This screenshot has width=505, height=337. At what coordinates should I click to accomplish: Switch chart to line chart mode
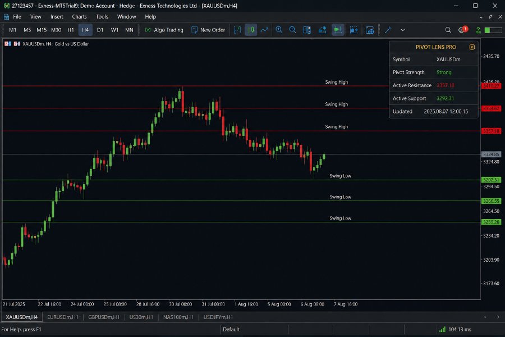264,30
